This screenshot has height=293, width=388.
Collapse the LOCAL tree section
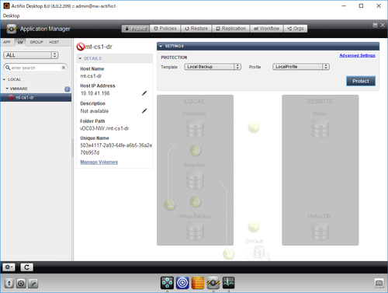point(4,79)
